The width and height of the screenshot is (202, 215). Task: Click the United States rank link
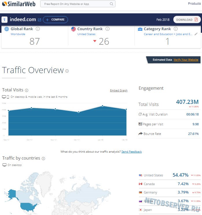[86, 34]
